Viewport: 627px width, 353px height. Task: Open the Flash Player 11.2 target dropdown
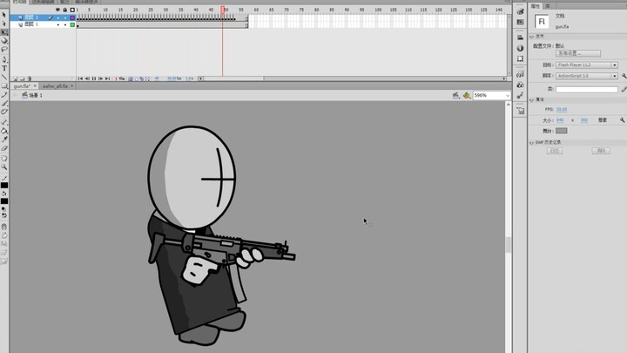585,64
